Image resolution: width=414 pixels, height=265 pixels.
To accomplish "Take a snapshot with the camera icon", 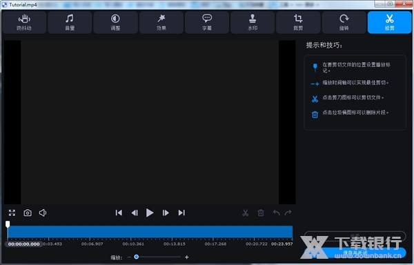I will (28, 213).
